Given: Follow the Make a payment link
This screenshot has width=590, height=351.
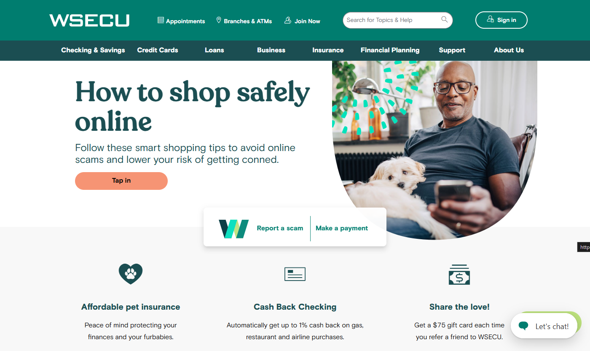Looking at the screenshot, I should pyautogui.click(x=342, y=228).
